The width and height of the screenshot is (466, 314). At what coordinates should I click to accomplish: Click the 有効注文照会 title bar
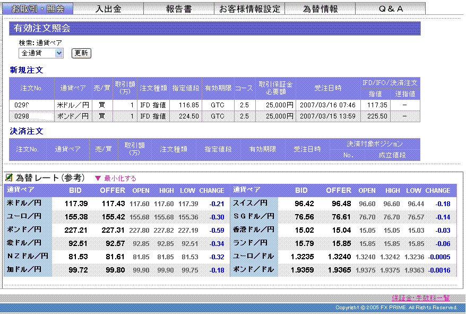pos(215,28)
